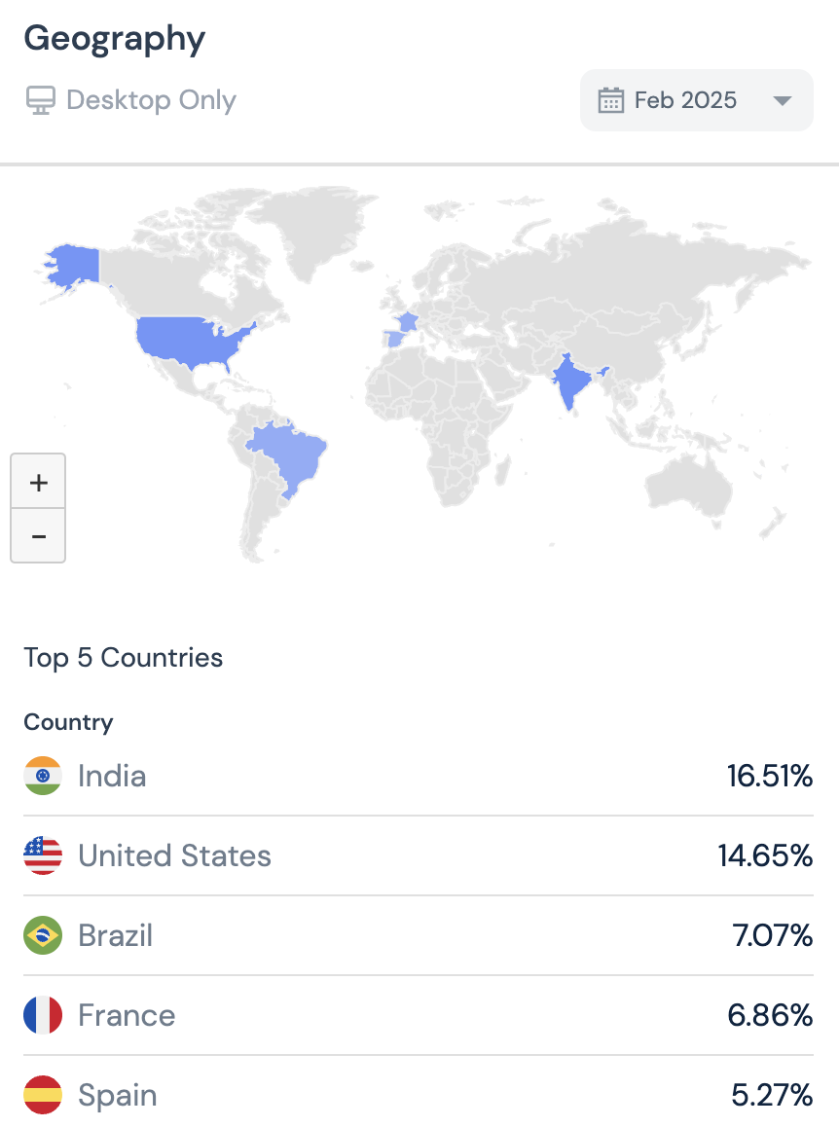Screen dimensions: 839x1127
Task: Click the desktop monitor icon
Action: tap(40, 100)
